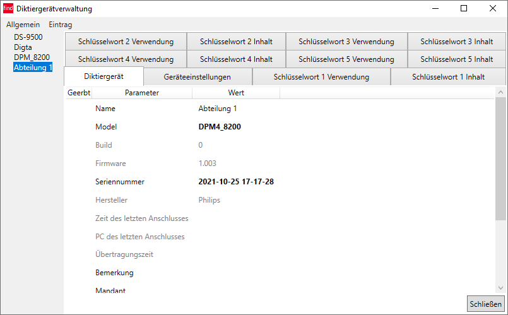Screen dimensions: 508x315
Task: Click the Geerbt column header
Action: pyautogui.click(x=79, y=93)
